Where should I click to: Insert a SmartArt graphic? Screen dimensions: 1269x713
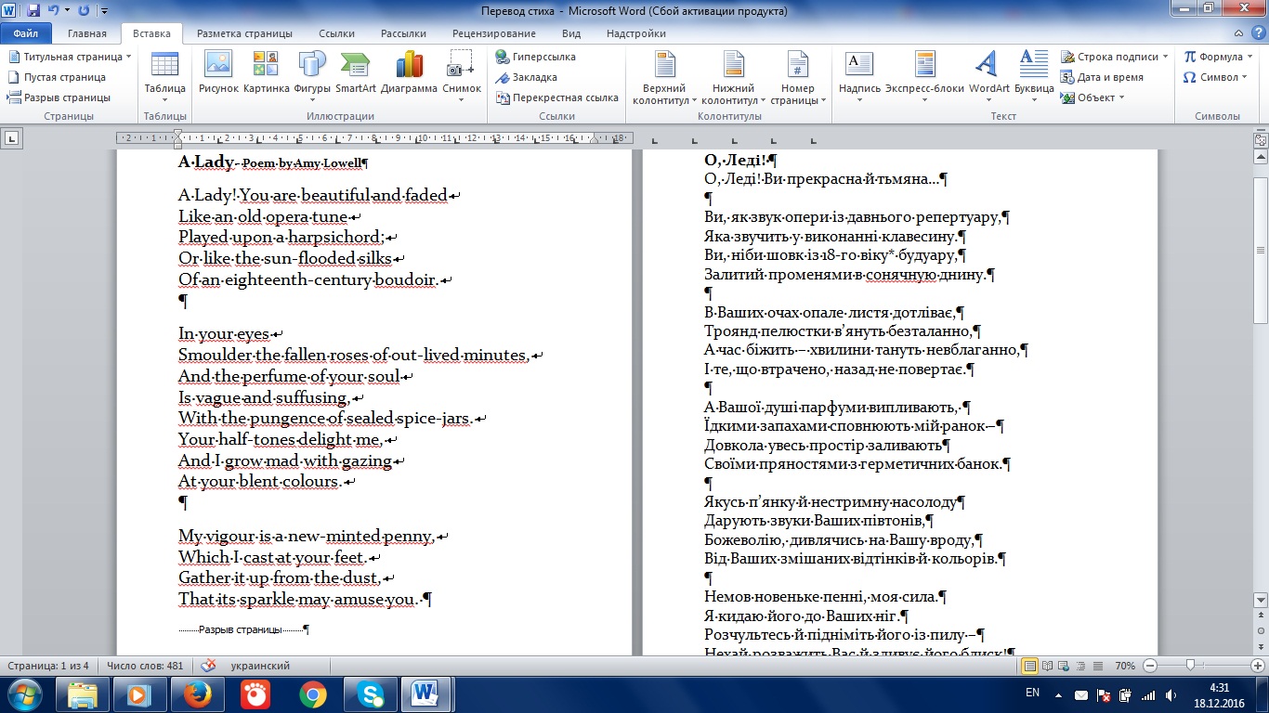tap(356, 73)
